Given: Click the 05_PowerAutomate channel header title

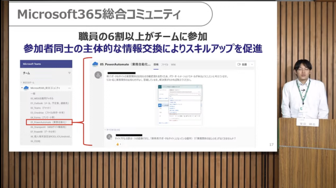Looking at the screenshot, I should click(x=125, y=64).
